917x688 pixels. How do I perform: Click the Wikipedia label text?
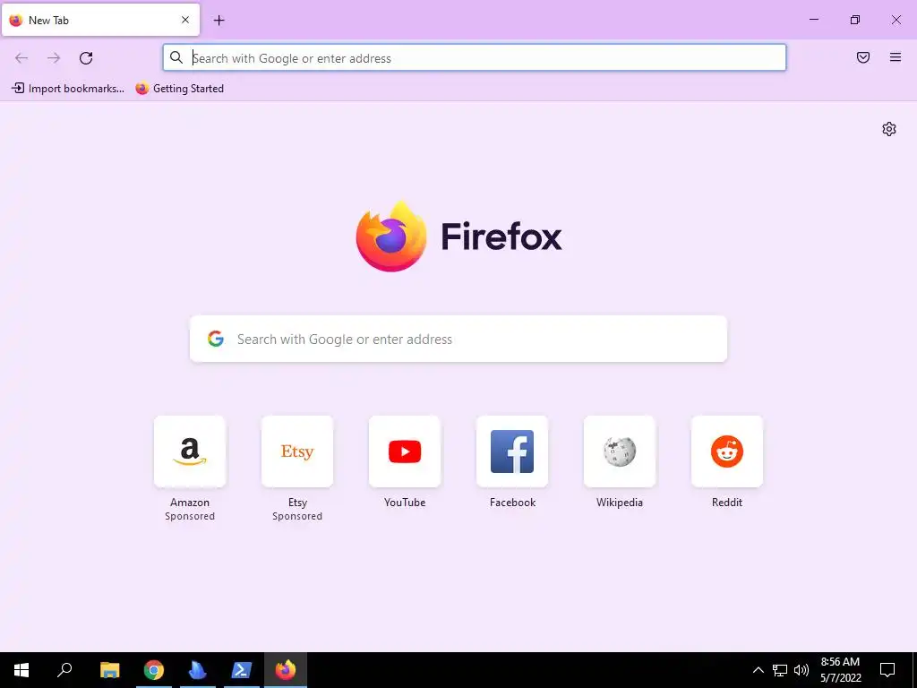620,502
